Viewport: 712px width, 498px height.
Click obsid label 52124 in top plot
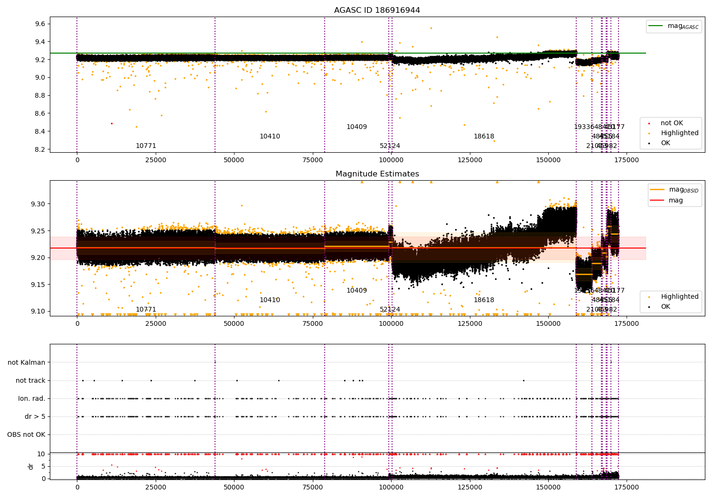point(390,146)
